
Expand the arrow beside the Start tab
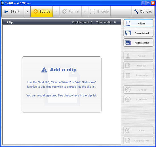pyautogui.click(x=27, y=12)
